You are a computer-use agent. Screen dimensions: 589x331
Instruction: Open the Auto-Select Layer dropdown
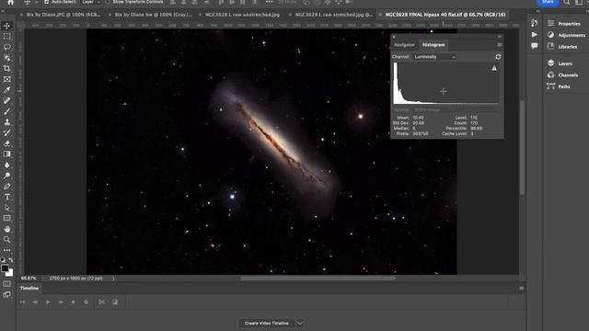coord(91,2)
